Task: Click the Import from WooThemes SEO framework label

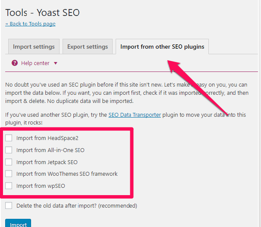Action: (67, 174)
